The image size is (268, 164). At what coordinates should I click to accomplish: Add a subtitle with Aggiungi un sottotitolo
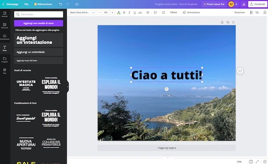click(39, 52)
